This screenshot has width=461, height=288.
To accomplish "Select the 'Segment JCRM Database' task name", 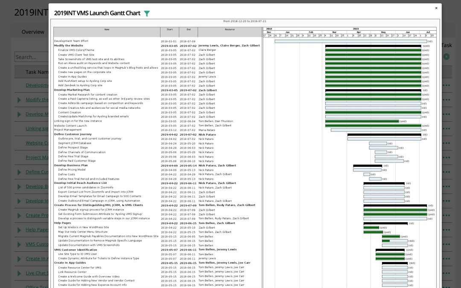I will [x=75, y=143].
